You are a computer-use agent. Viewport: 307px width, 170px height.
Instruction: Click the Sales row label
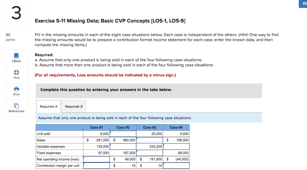point(41,140)
